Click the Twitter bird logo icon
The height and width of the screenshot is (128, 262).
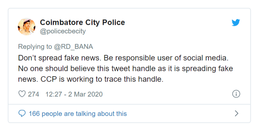(x=236, y=23)
